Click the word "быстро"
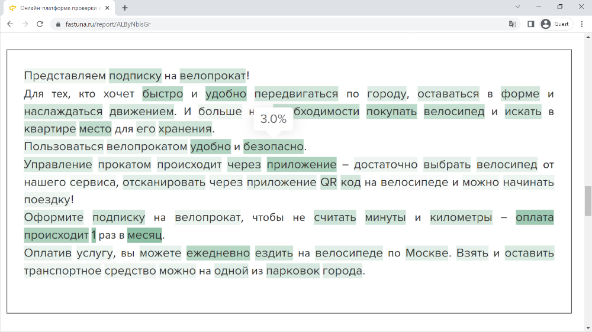The image size is (592, 332). tap(163, 94)
